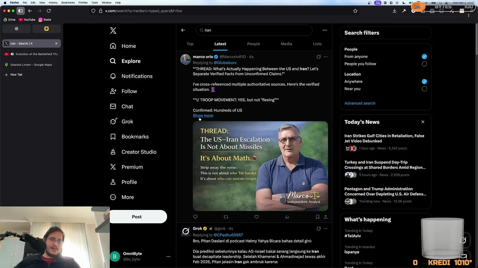Open marco orio's profile name
Image resolution: width=478 pixels, height=268 pixels.
click(203, 57)
